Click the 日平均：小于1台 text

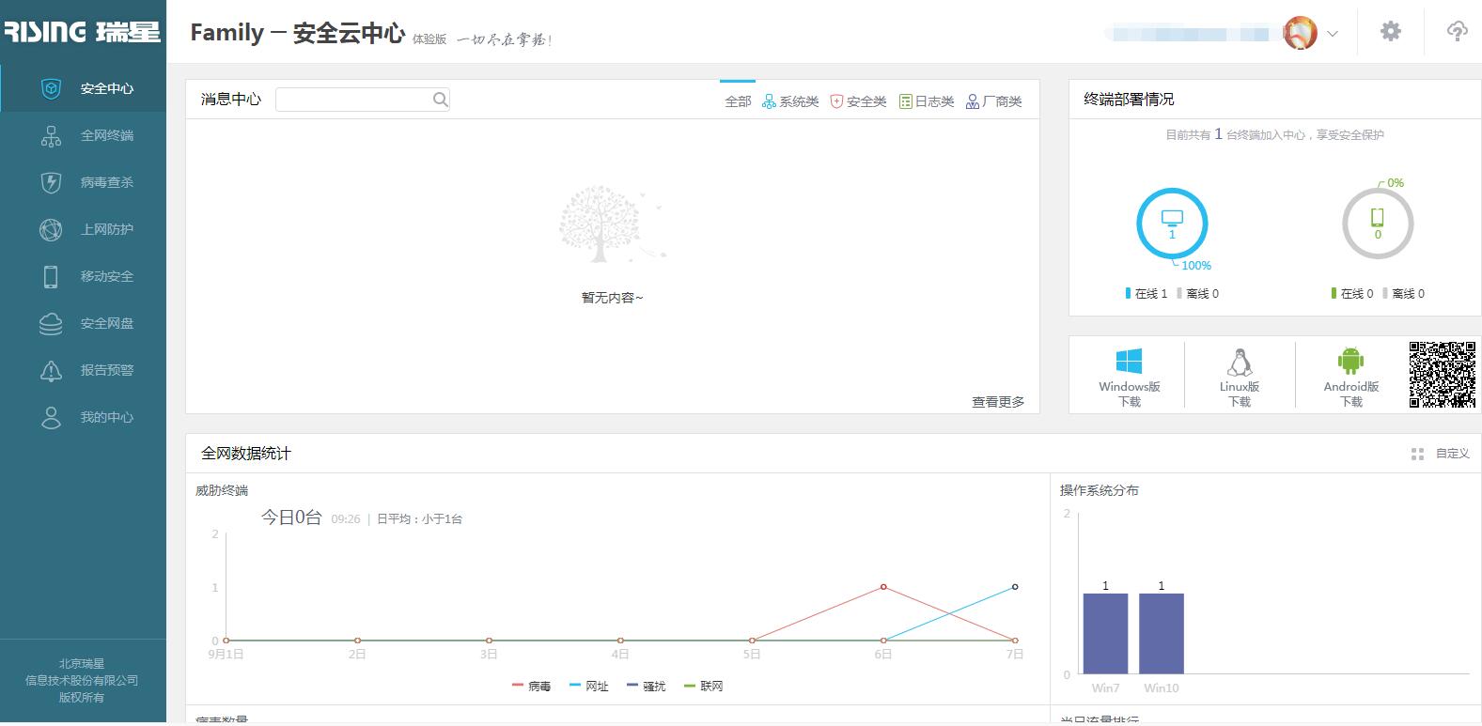419,519
